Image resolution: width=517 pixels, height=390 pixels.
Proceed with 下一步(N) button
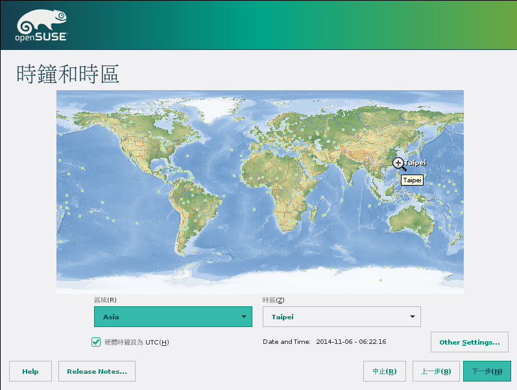(x=487, y=371)
